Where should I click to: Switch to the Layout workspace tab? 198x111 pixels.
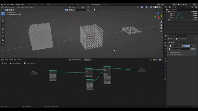pyautogui.click(x=29, y=5)
